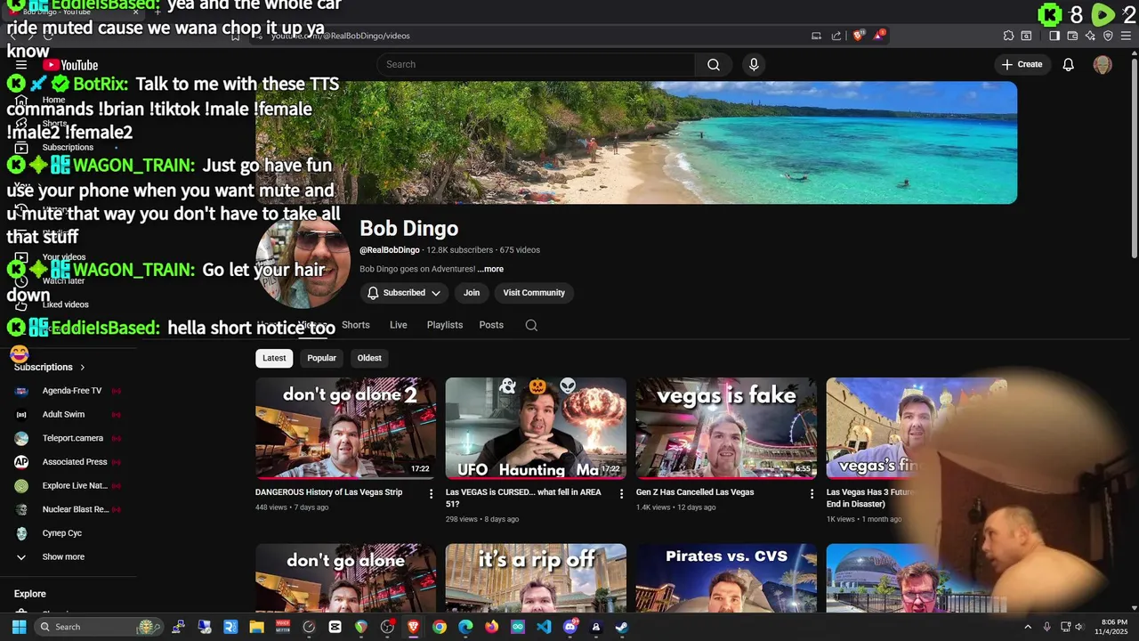Open Teleport.camera subscription channel
The image size is (1139, 641).
[x=69, y=438]
